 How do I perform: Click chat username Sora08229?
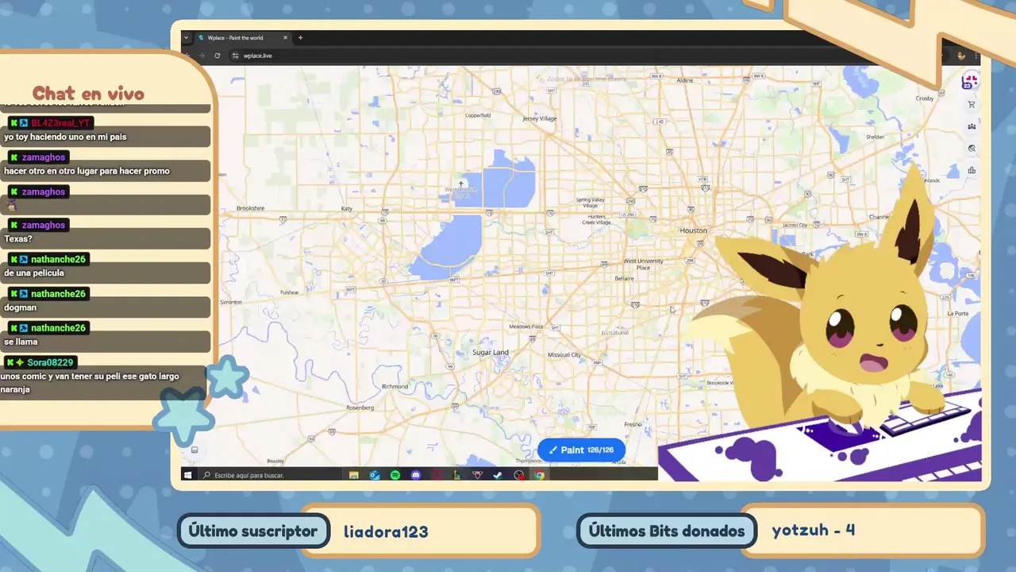(x=50, y=362)
